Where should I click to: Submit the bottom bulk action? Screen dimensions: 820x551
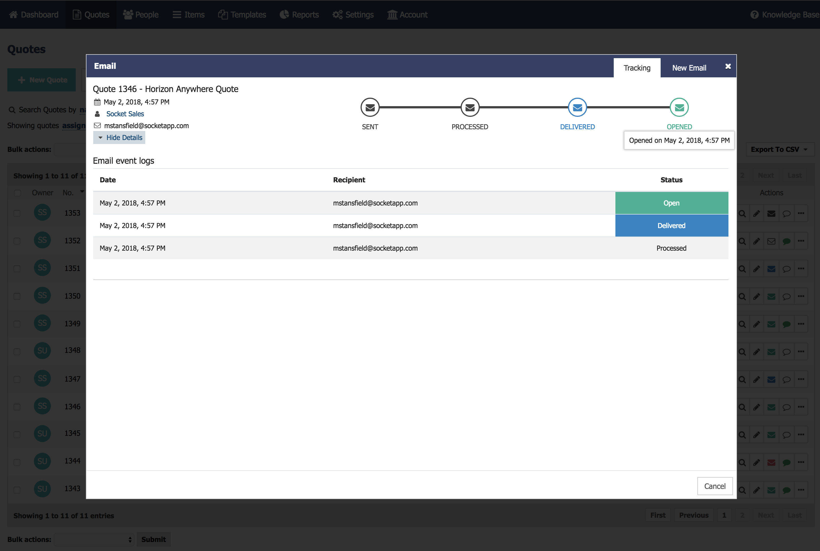pos(153,539)
